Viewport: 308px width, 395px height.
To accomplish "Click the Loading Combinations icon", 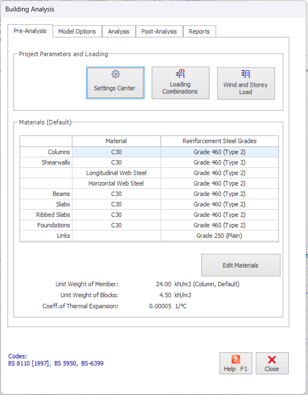I will coord(180,74).
